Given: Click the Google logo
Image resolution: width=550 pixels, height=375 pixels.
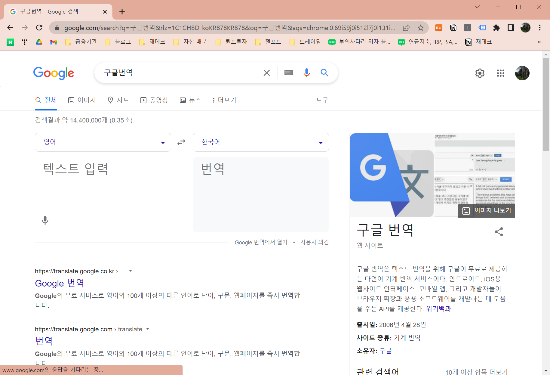Looking at the screenshot, I should pos(54,73).
